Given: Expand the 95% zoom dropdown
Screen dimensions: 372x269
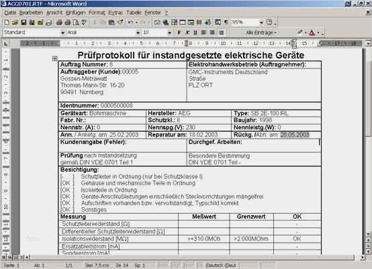Looking at the screenshot, I should (x=261, y=23).
